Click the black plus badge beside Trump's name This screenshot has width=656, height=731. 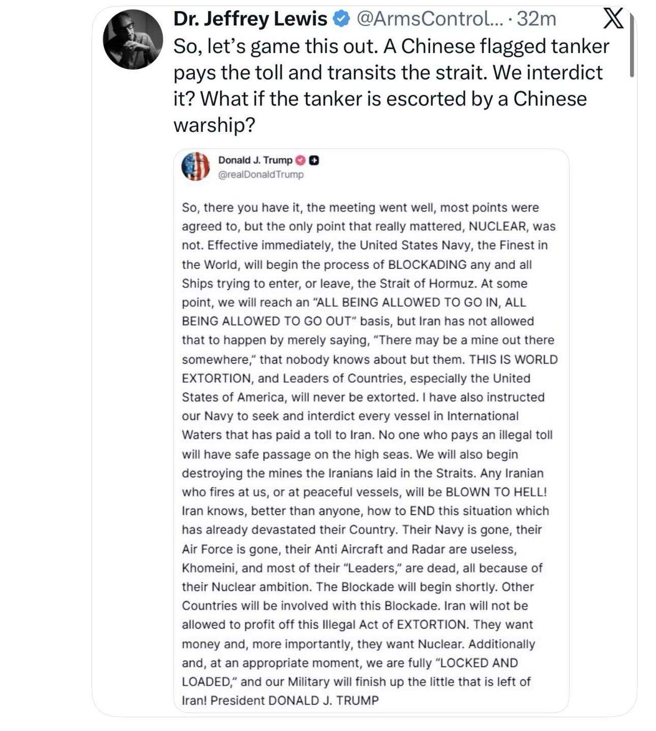(x=314, y=160)
